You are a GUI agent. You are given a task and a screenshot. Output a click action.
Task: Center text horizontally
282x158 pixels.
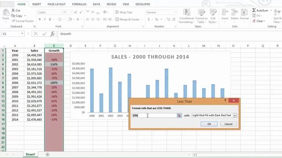93,19
